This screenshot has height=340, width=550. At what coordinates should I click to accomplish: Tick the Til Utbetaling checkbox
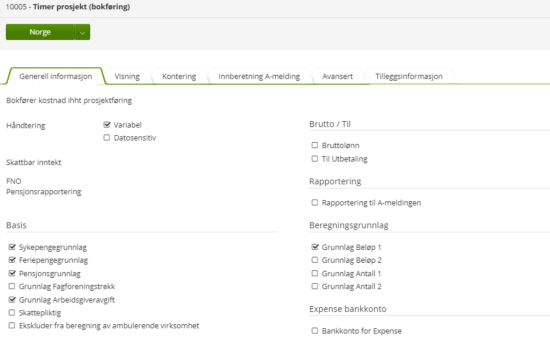[315, 159]
